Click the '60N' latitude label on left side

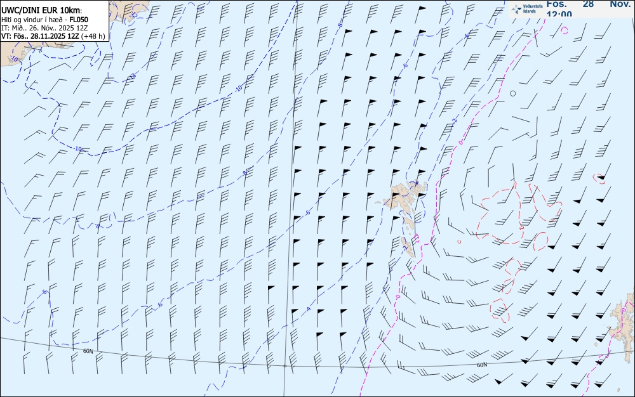(88, 351)
